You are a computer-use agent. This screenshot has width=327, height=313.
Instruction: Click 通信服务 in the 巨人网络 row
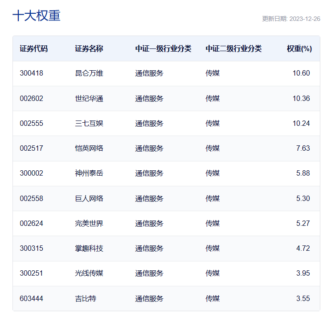click(x=149, y=199)
